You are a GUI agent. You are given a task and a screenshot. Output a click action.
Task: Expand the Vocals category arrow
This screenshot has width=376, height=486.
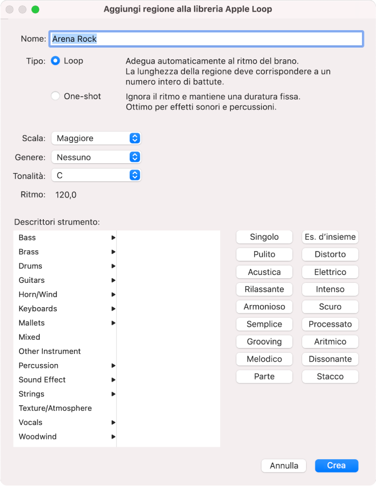point(113,423)
